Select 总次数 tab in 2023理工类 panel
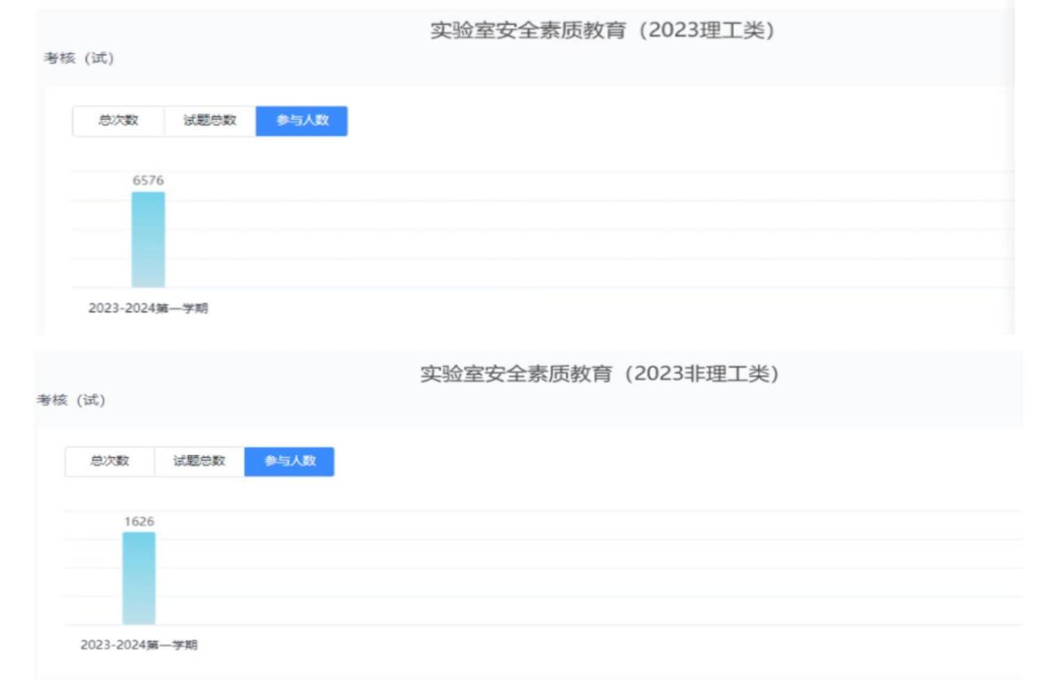 pos(118,121)
